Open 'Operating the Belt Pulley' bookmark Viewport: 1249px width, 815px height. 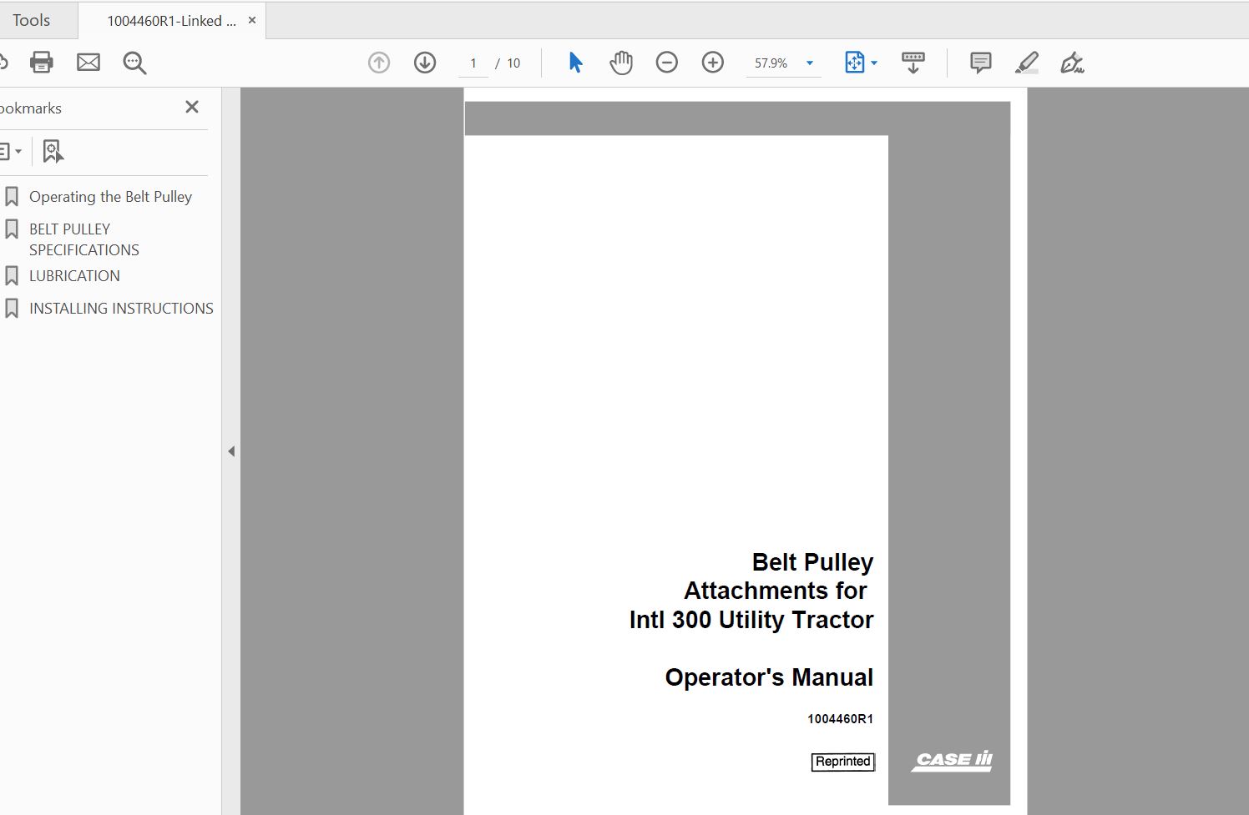coord(110,197)
